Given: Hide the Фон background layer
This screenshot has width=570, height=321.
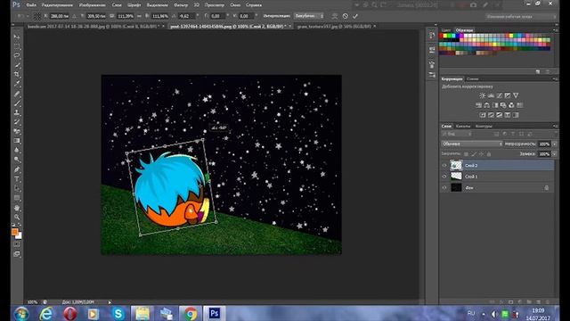Looking at the screenshot, I should (x=444, y=188).
